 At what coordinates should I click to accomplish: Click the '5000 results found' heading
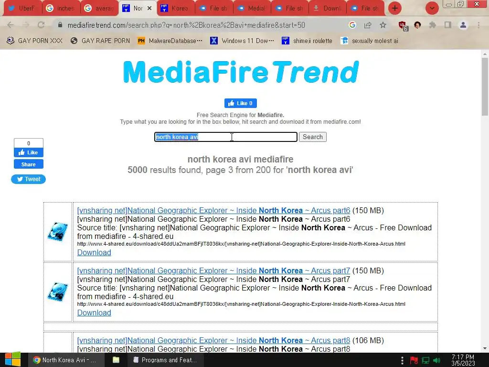pos(241,170)
